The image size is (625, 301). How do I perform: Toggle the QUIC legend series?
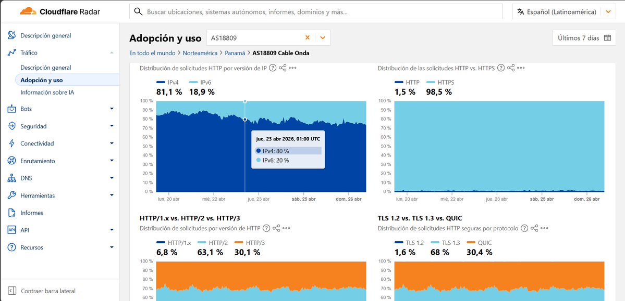click(479, 243)
